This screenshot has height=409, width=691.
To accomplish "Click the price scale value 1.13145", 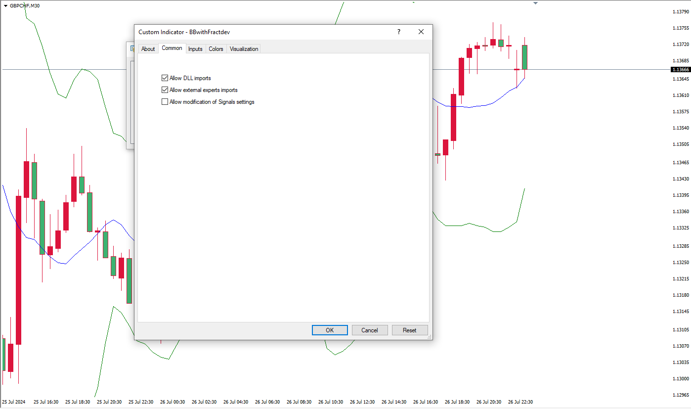I will (681, 312).
